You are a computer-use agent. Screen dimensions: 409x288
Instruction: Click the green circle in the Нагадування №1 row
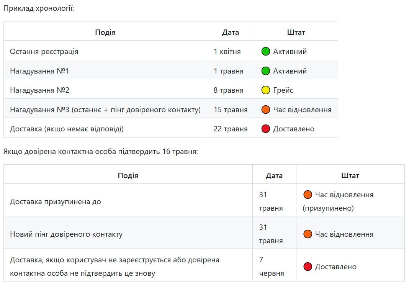click(x=265, y=71)
